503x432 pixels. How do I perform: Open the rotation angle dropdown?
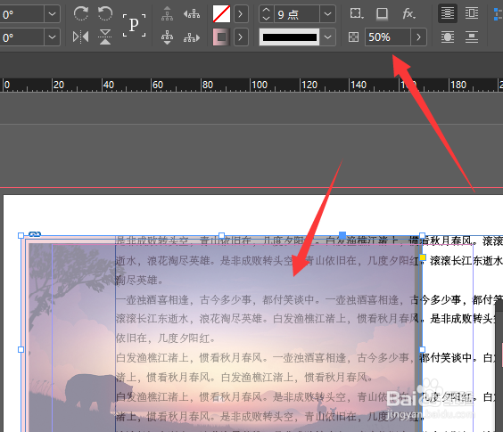[52, 13]
